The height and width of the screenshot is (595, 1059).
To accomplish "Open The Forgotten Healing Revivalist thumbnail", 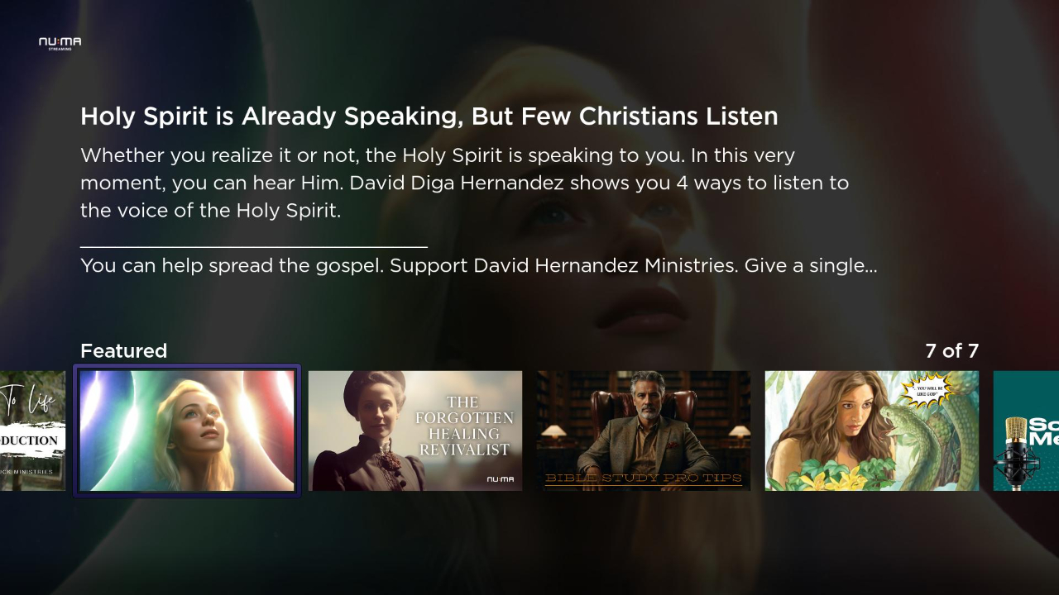I will tap(415, 431).
